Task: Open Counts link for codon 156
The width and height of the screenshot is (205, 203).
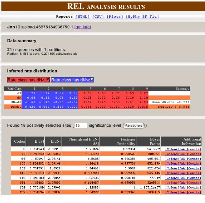Action: point(194,187)
